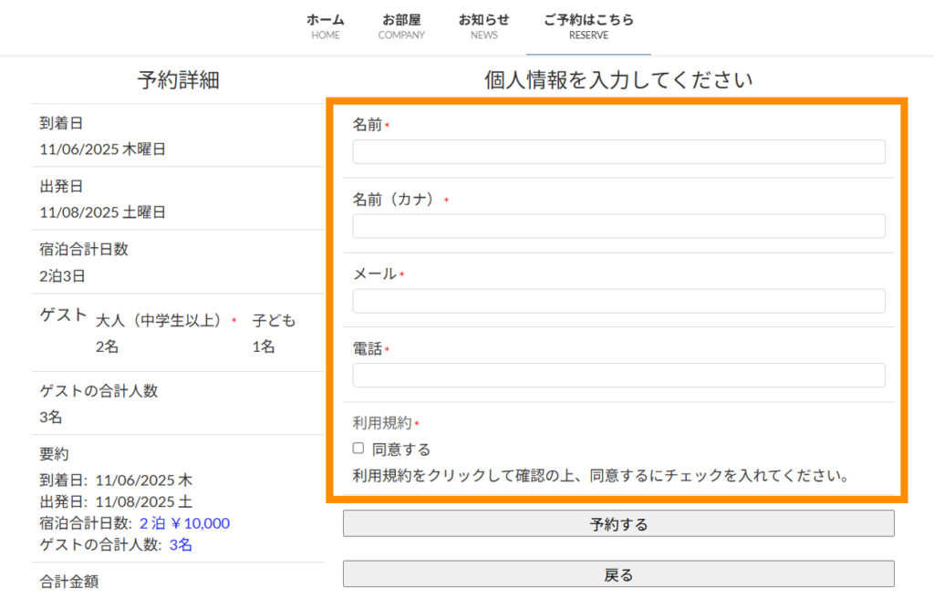Open the お知らせ (NEWS) navigation item
Screen dimensions: 934x599
483,26
